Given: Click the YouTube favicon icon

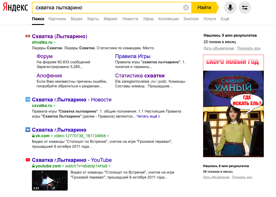Looking at the screenshot, I should [x=28, y=160].
